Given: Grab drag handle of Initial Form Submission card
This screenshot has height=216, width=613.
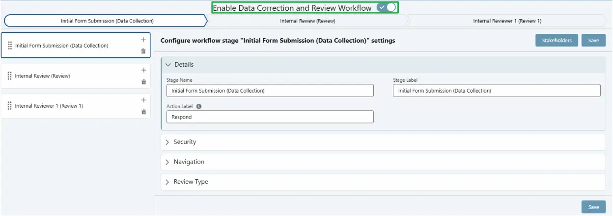Looking at the screenshot, I should pos(10,46).
